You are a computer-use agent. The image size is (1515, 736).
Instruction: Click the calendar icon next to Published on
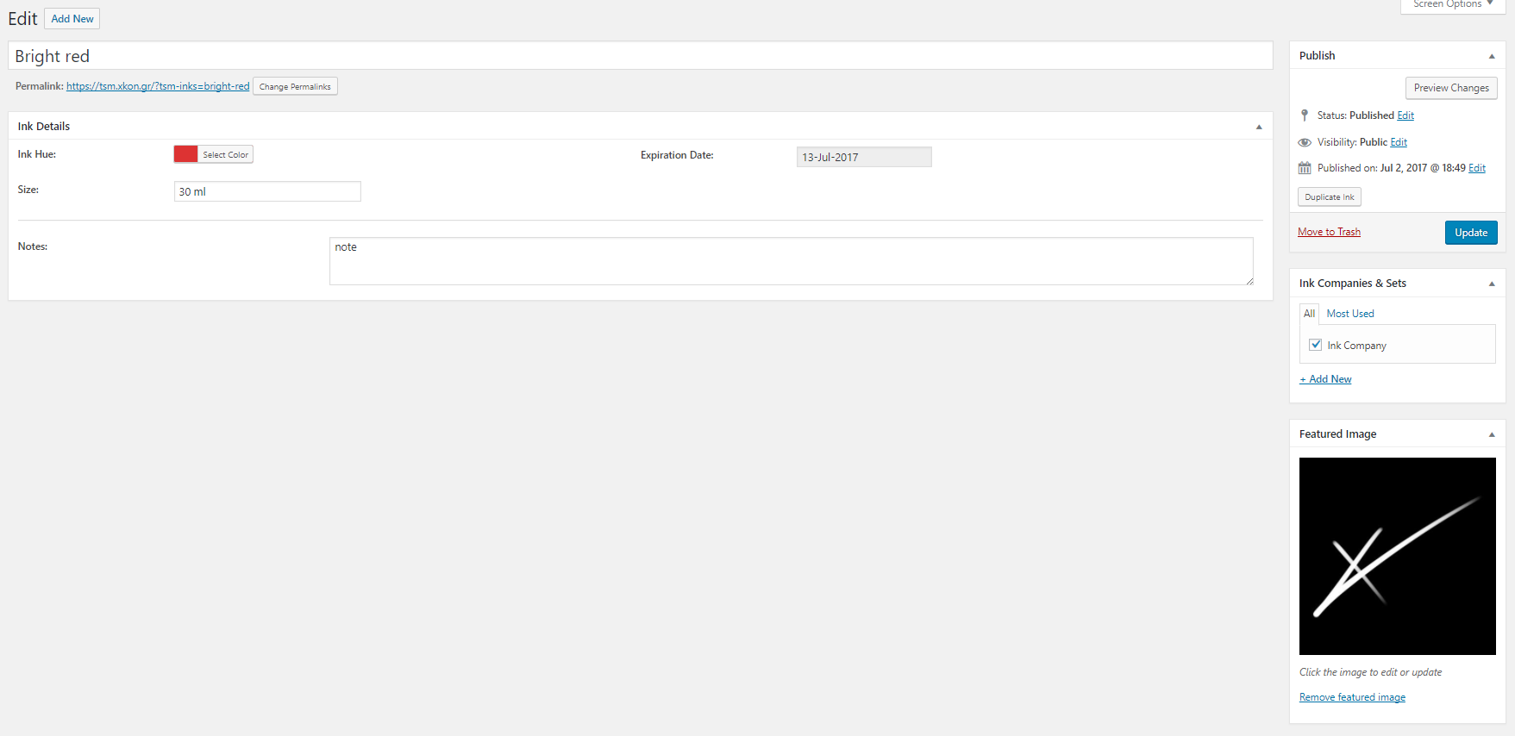(1305, 168)
